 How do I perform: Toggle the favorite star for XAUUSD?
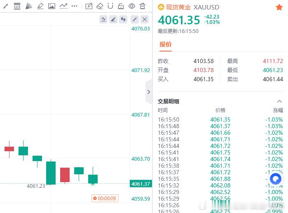[x=279, y=7]
